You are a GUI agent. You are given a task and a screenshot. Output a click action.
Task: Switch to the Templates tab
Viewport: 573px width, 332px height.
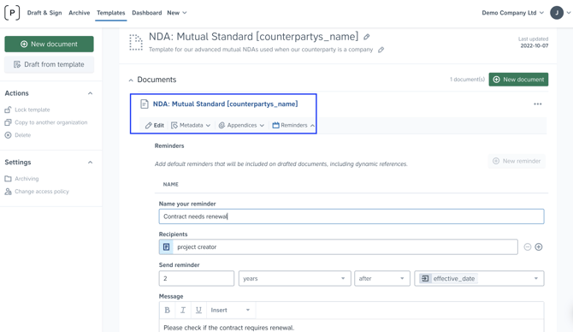pos(110,13)
